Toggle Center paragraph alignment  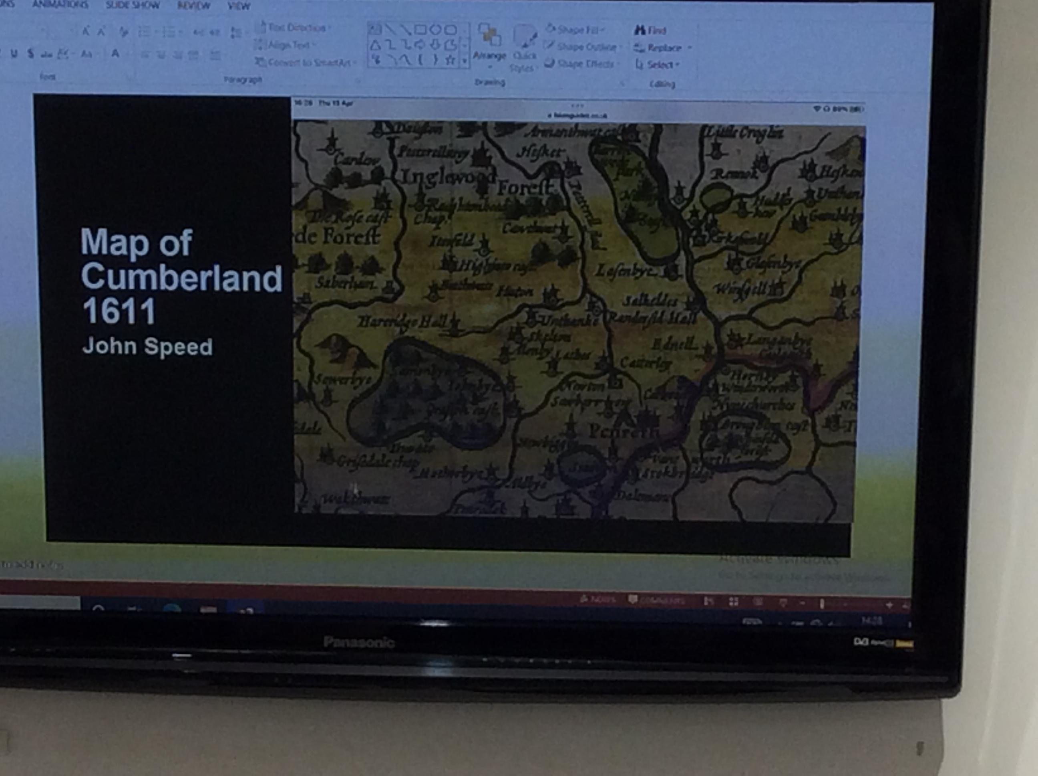[162, 55]
